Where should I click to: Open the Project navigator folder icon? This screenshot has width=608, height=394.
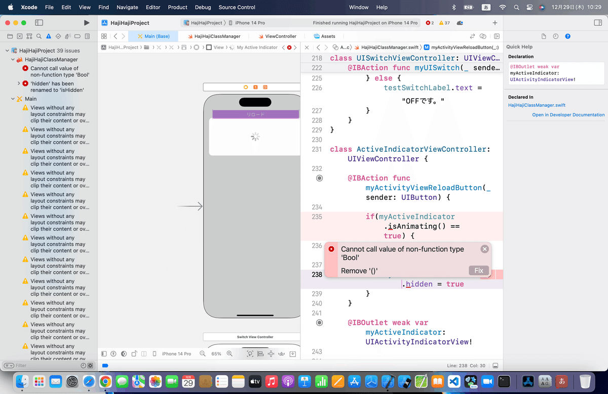coord(10,36)
